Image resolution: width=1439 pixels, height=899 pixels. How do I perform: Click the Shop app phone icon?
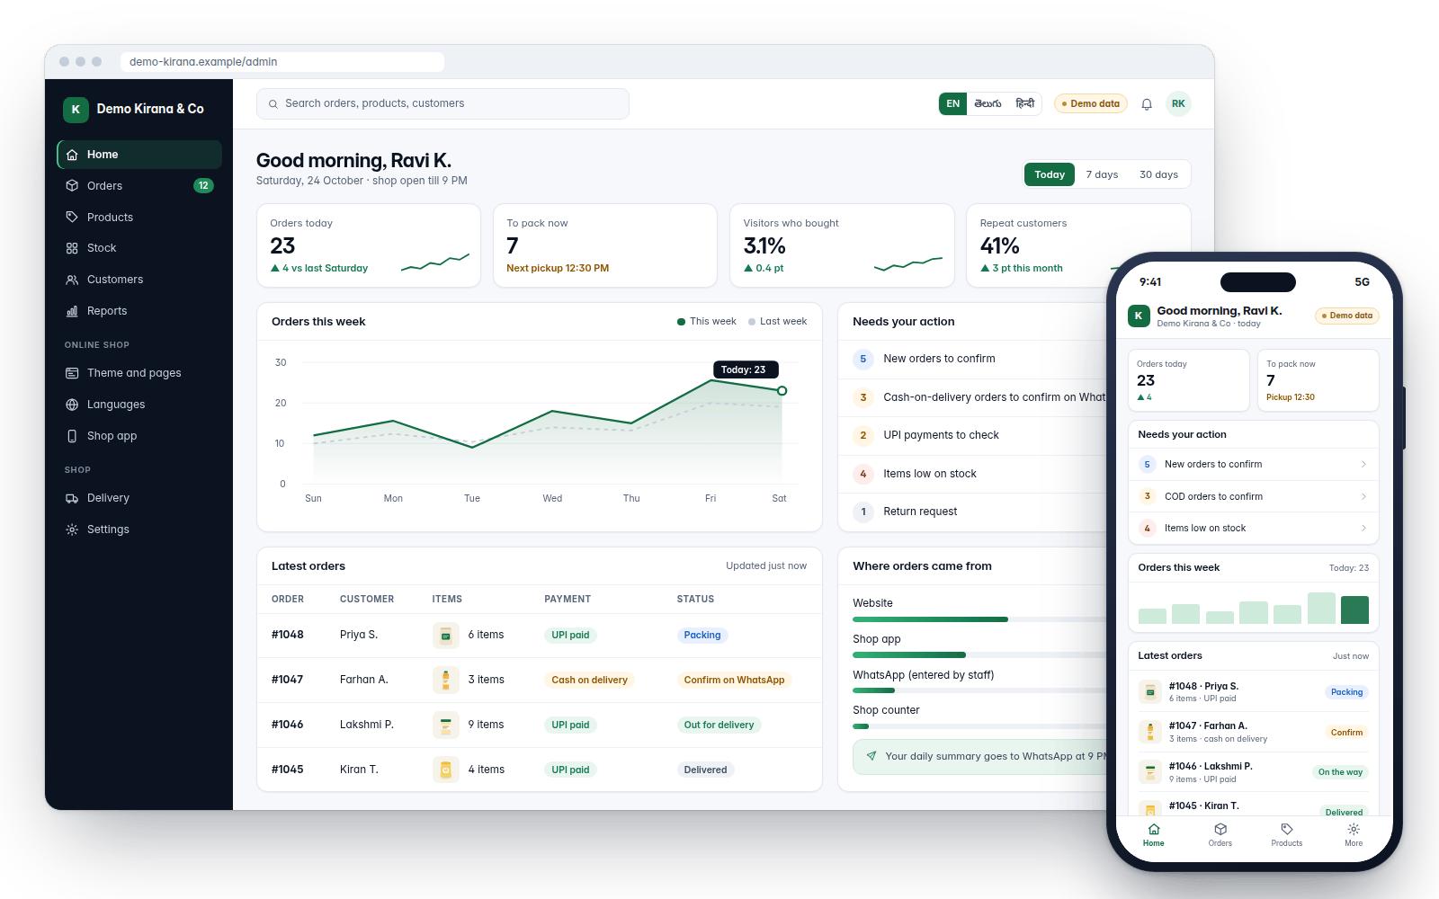point(72,436)
